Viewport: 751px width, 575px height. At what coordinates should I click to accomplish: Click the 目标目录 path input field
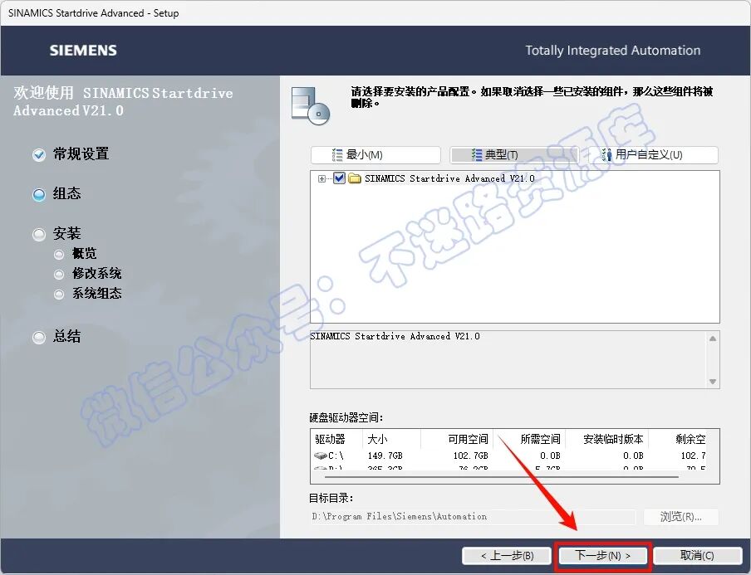click(473, 517)
